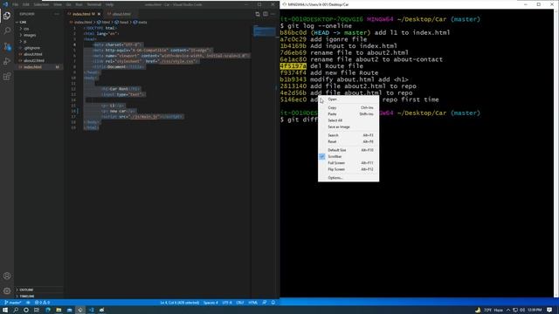Open Task View from the taskbar
The height and width of the screenshot is (314, 559).
coord(37,311)
